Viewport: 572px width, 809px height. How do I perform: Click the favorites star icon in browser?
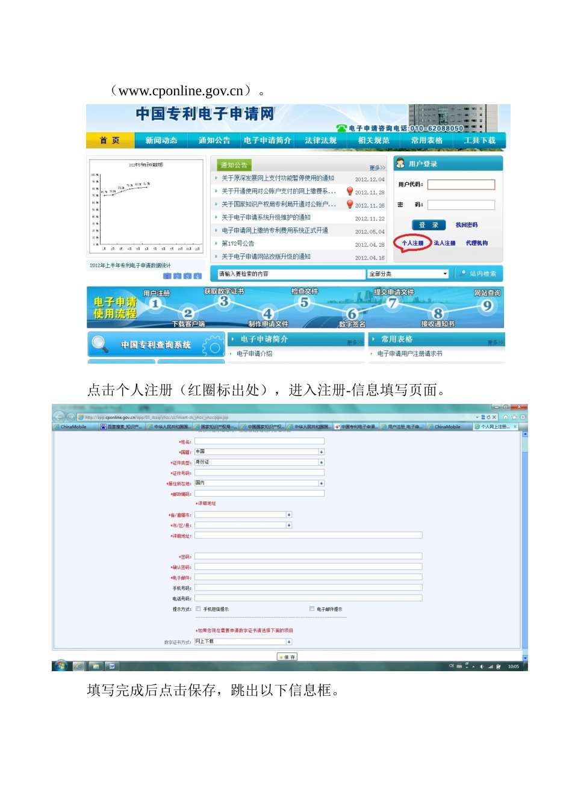click(514, 417)
